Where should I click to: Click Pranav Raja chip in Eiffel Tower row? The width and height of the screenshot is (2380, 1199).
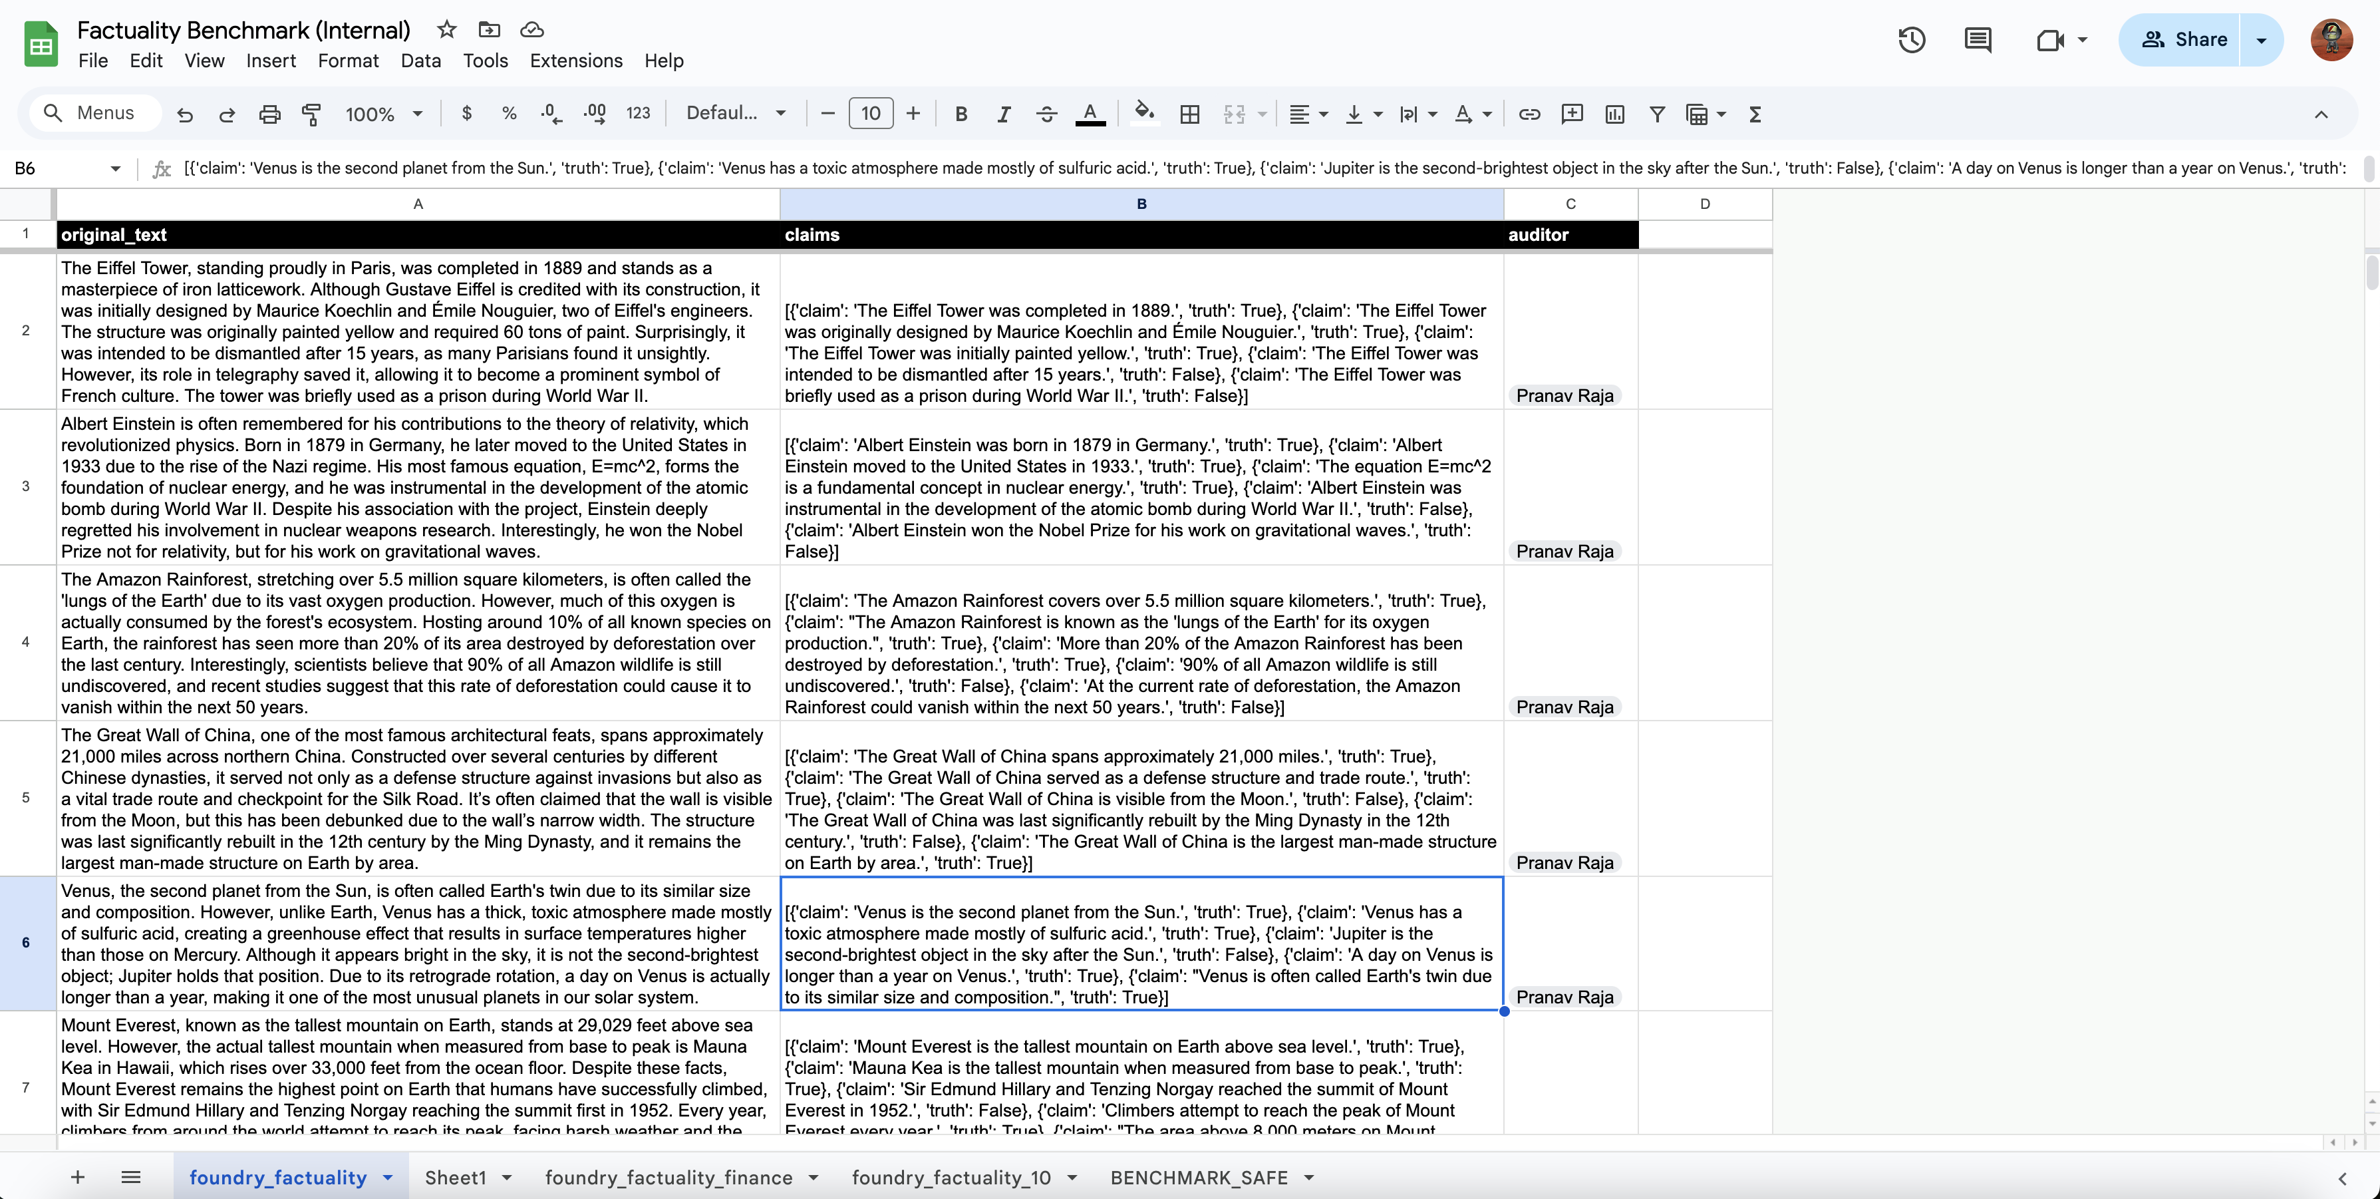pos(1564,396)
